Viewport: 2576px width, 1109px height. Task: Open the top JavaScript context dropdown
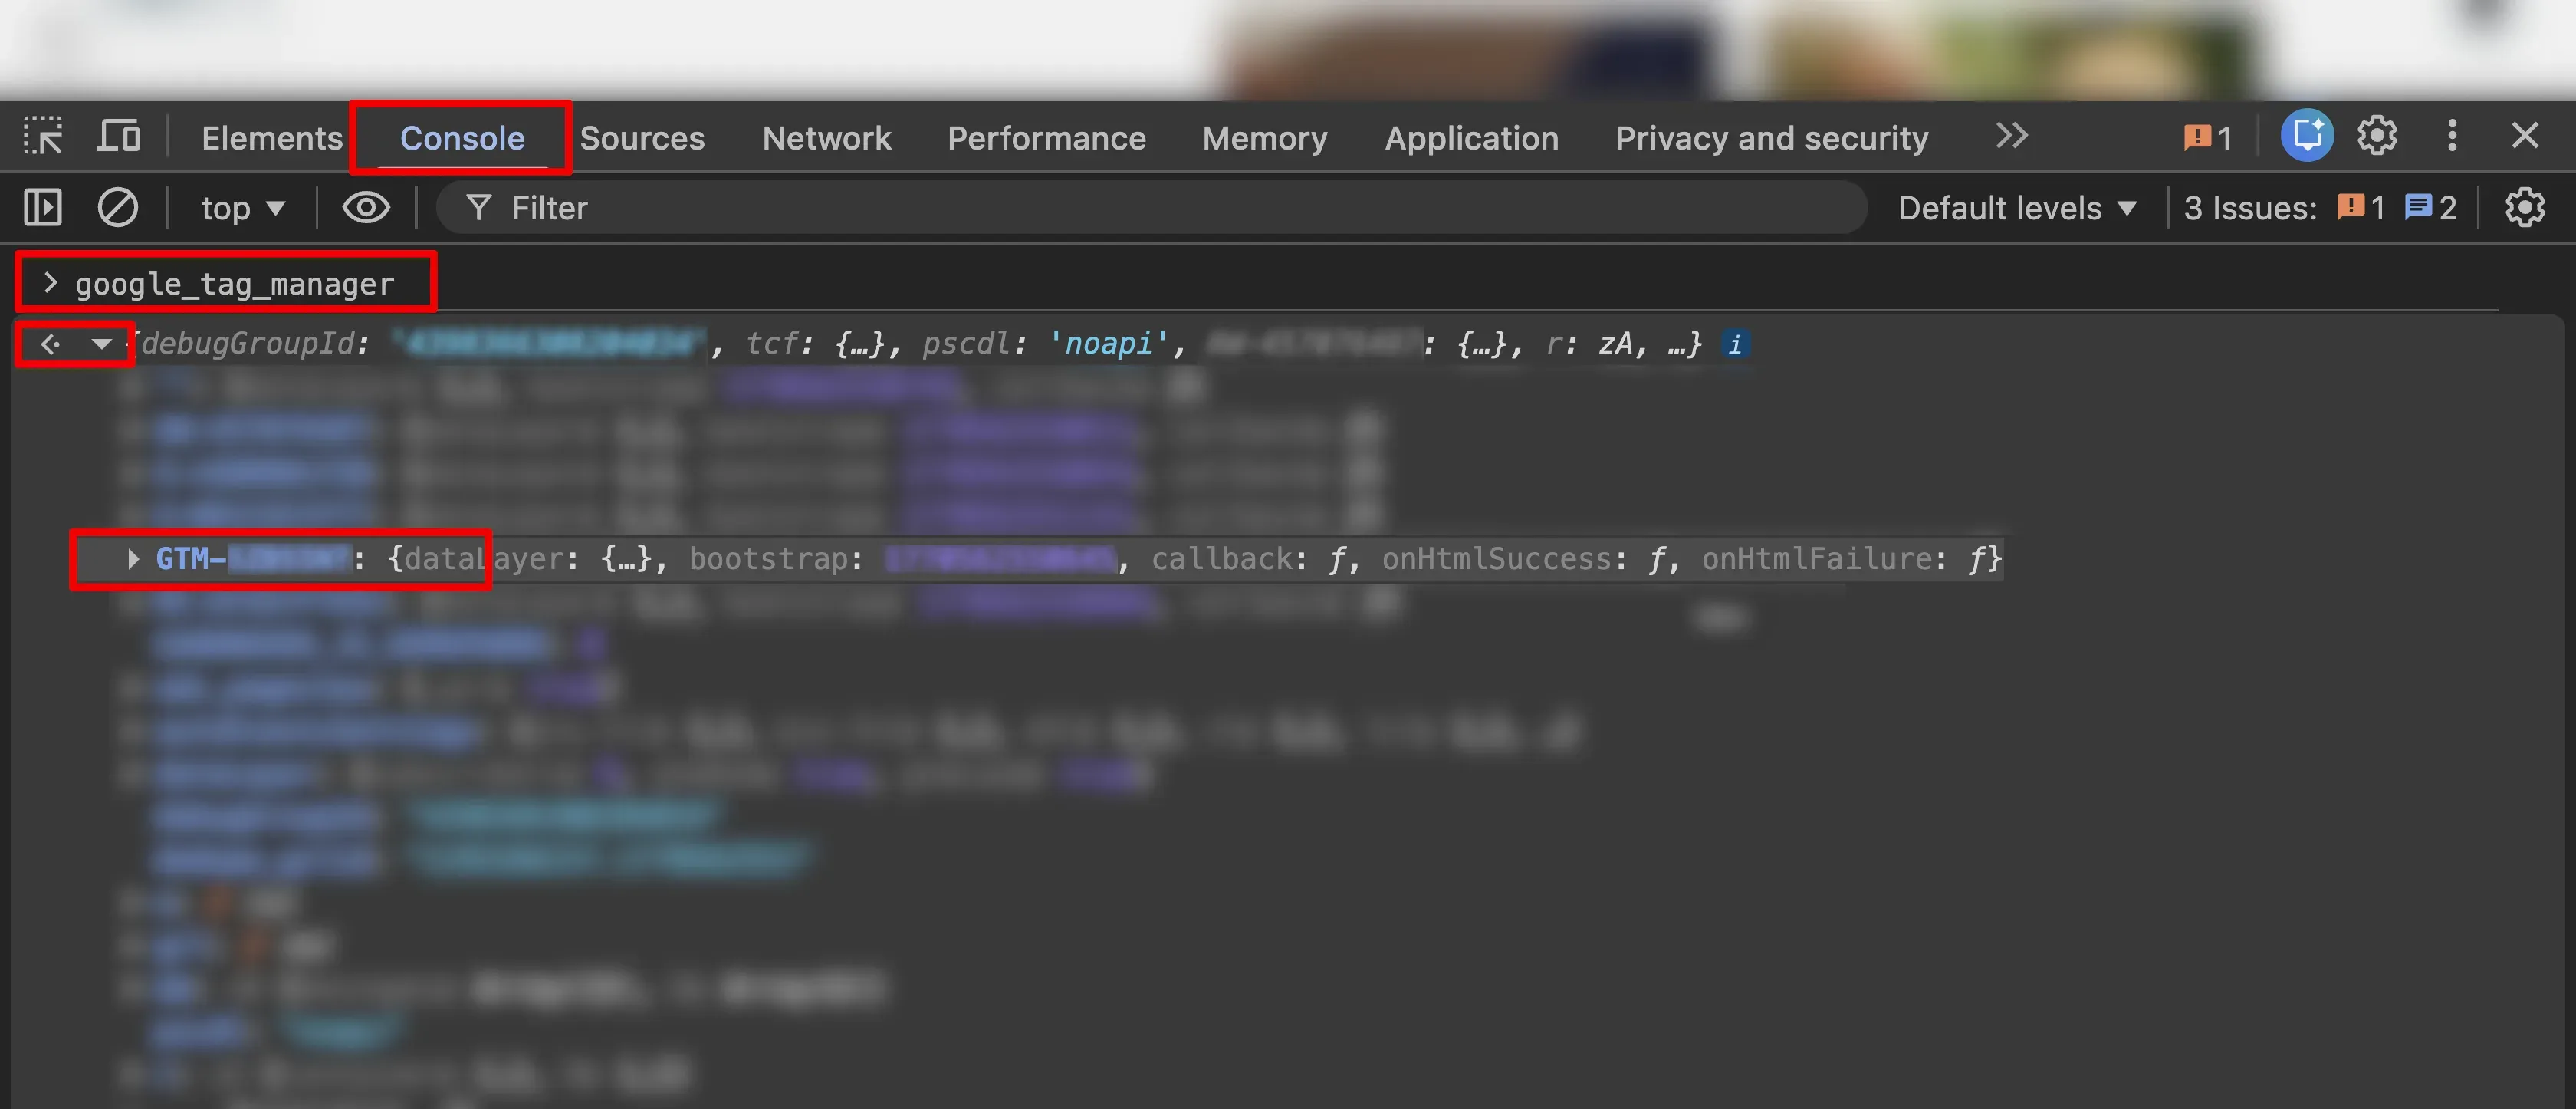(x=244, y=208)
